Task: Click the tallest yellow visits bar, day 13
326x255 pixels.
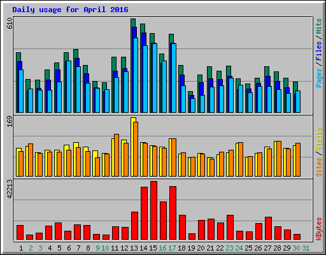Action: [133, 147]
